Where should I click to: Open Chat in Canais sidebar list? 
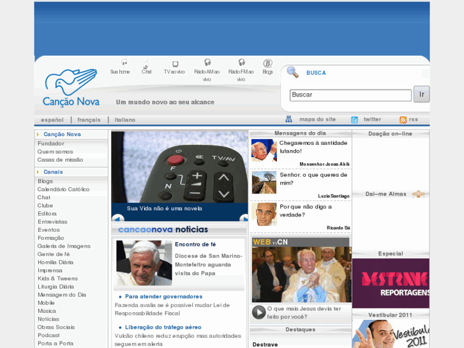(x=44, y=197)
